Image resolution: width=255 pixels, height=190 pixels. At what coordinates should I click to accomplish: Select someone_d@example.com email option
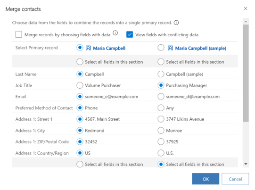coord(161,97)
